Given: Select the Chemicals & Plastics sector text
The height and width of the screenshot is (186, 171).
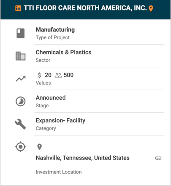Looking at the screenshot, I should [x=64, y=52].
